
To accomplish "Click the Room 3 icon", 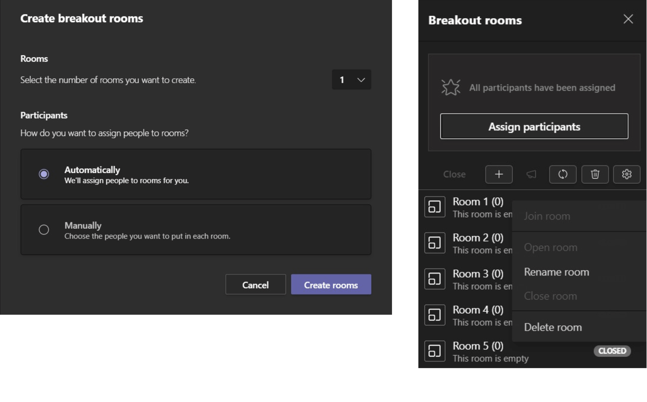I will 434,279.
